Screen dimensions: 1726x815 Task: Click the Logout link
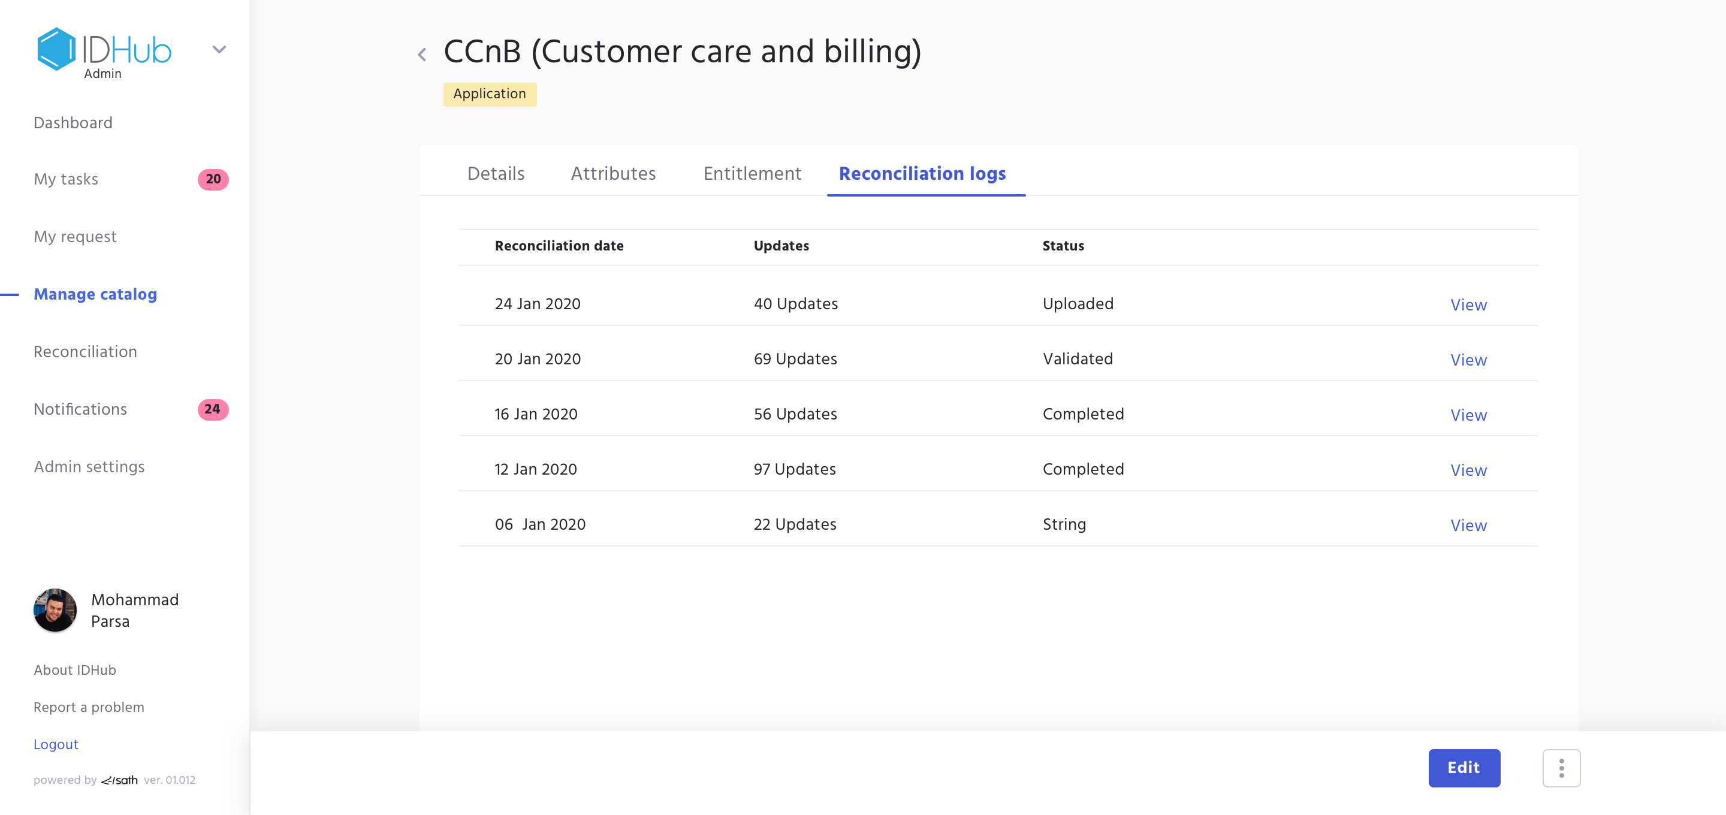[x=56, y=745]
